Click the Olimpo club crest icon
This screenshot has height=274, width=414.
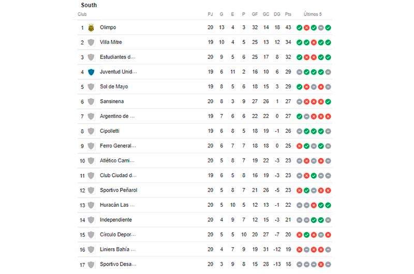(91, 28)
